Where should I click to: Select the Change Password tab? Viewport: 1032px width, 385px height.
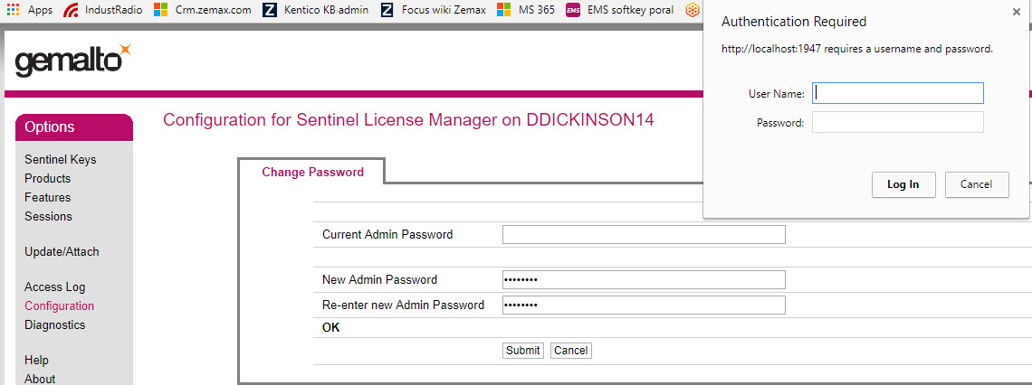(312, 172)
